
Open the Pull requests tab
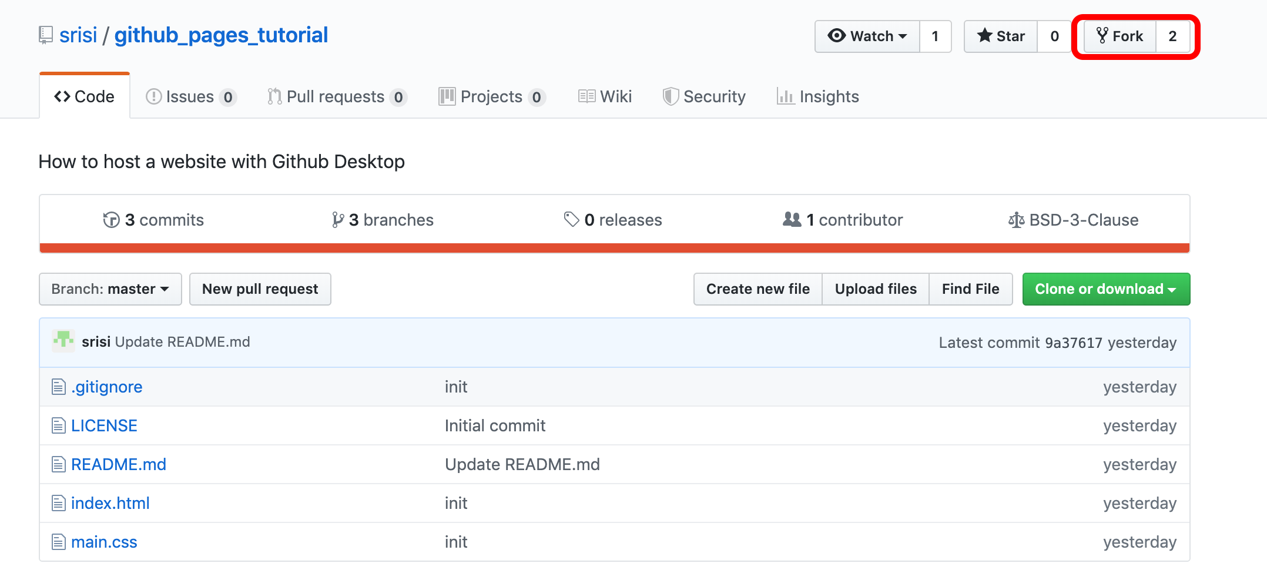pos(337,96)
